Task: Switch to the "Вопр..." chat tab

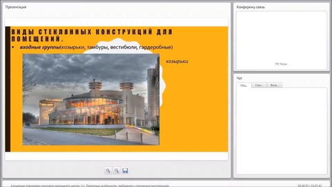Action: [274, 85]
